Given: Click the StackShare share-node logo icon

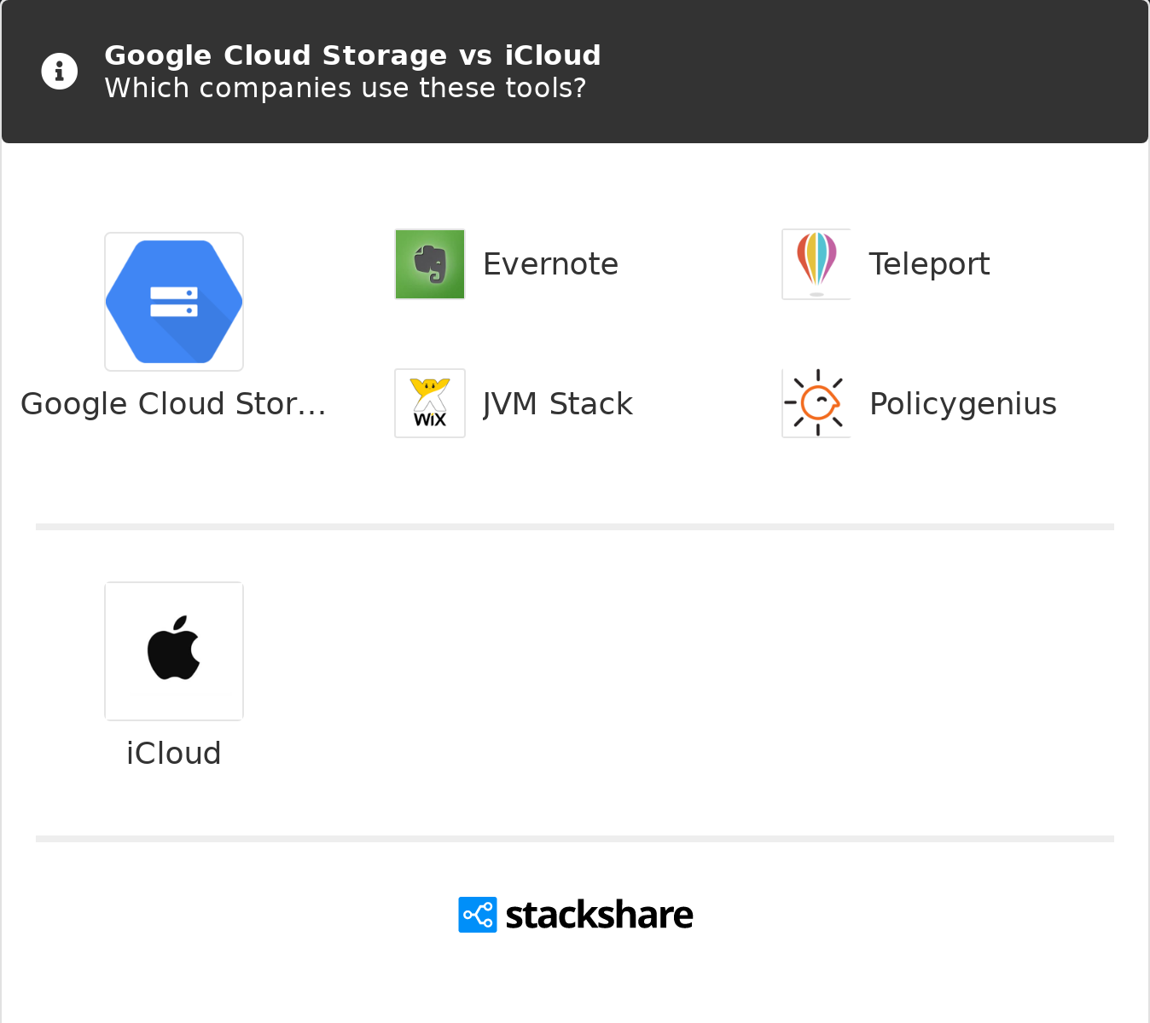Looking at the screenshot, I should coord(477,915).
